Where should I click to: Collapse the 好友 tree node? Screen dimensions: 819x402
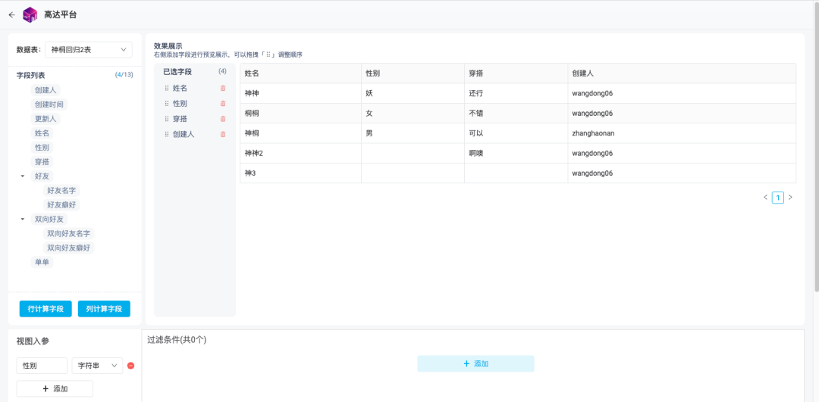pyautogui.click(x=23, y=176)
